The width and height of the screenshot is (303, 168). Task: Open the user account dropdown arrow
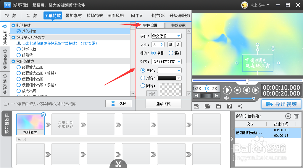(268, 5)
